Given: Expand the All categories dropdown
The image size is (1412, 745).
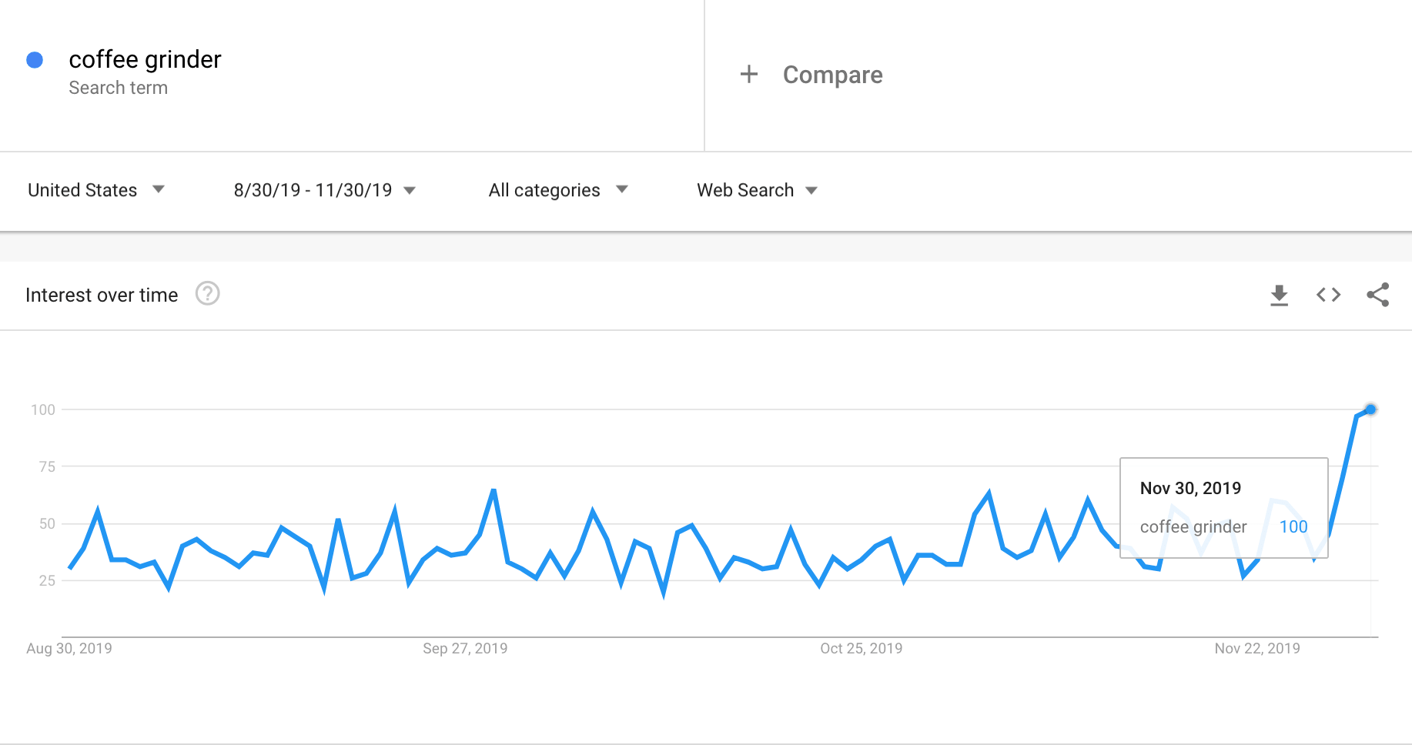Looking at the screenshot, I should [557, 190].
